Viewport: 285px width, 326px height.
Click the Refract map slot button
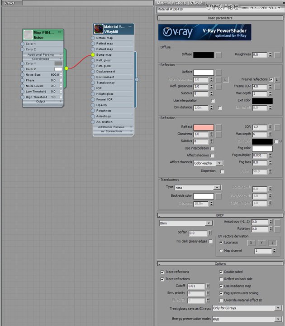[x=218, y=127]
